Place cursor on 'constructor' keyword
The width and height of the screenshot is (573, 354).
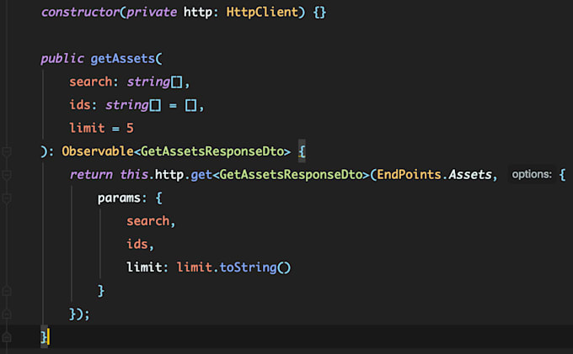[x=80, y=12]
